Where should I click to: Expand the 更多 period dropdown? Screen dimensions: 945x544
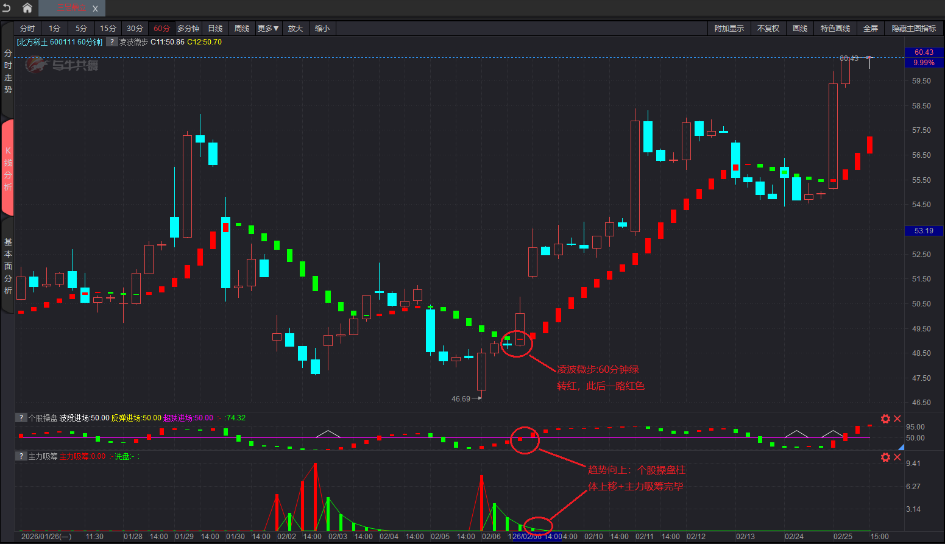coord(267,29)
